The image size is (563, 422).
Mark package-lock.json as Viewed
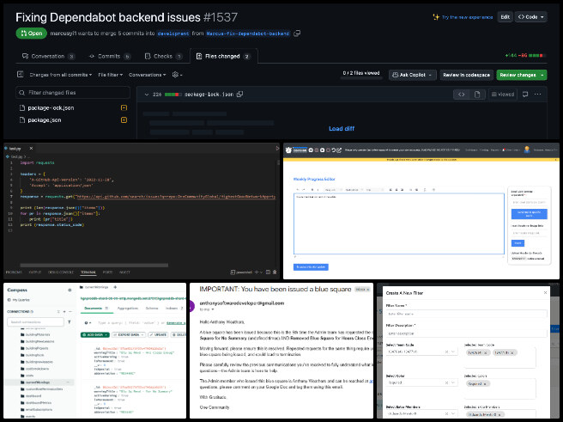point(503,95)
